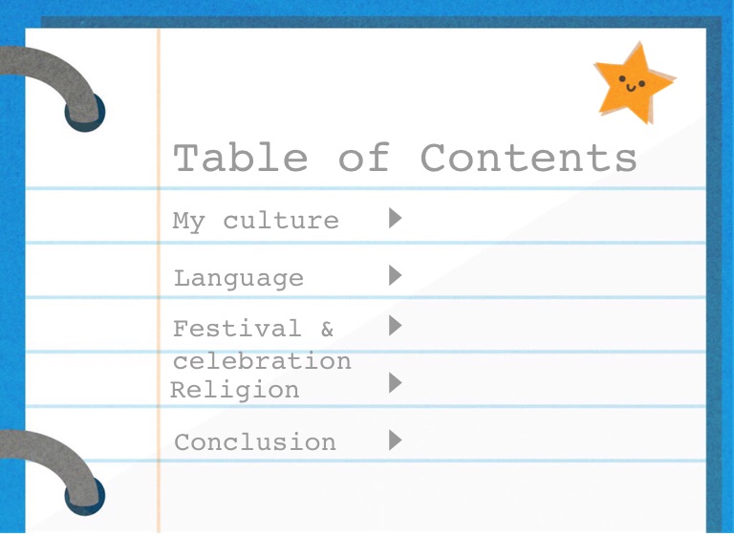Open the Conclusion entry

point(255,442)
